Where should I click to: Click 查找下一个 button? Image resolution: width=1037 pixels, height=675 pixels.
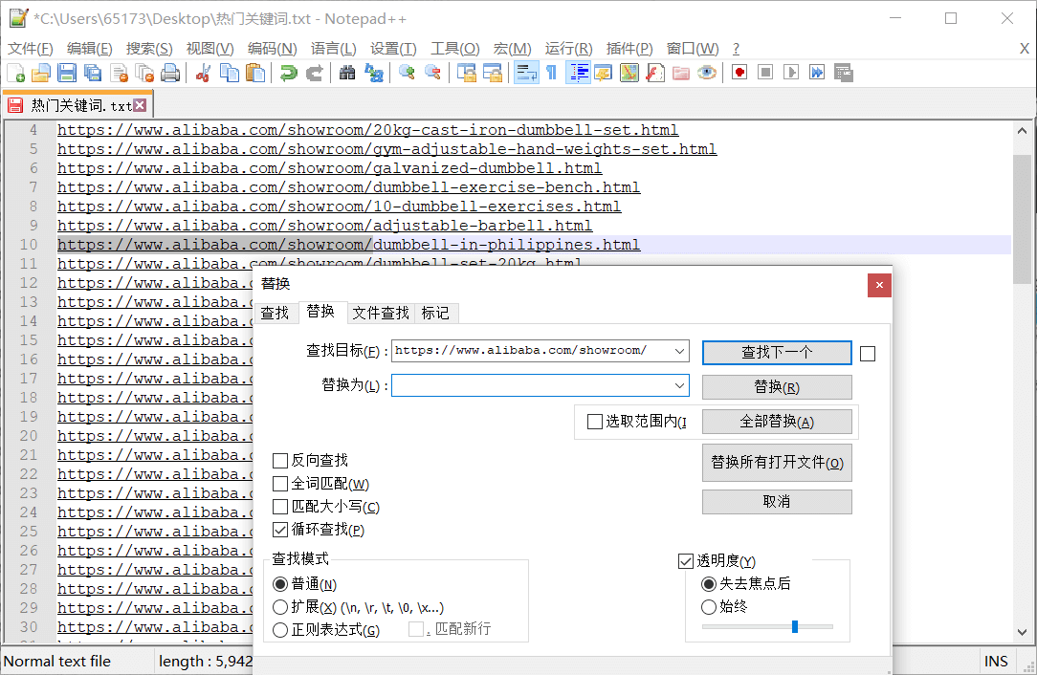point(777,353)
